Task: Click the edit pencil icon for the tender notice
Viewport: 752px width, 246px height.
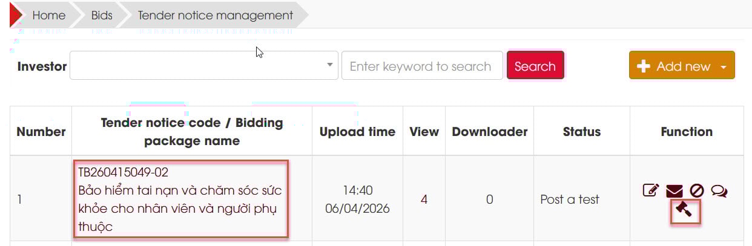Action: (651, 191)
